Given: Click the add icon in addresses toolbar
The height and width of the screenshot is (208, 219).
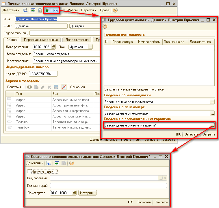Looking at the screenshot, I should (29, 87).
